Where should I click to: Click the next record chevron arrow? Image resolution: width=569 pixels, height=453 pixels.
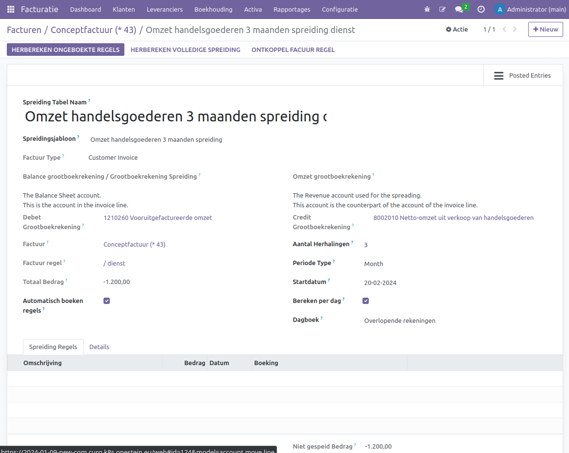pyautogui.click(x=515, y=29)
